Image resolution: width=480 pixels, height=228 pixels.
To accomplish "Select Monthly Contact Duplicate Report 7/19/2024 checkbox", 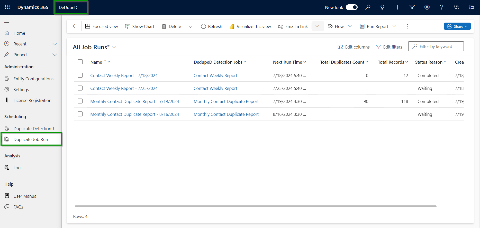I will 80,101.
